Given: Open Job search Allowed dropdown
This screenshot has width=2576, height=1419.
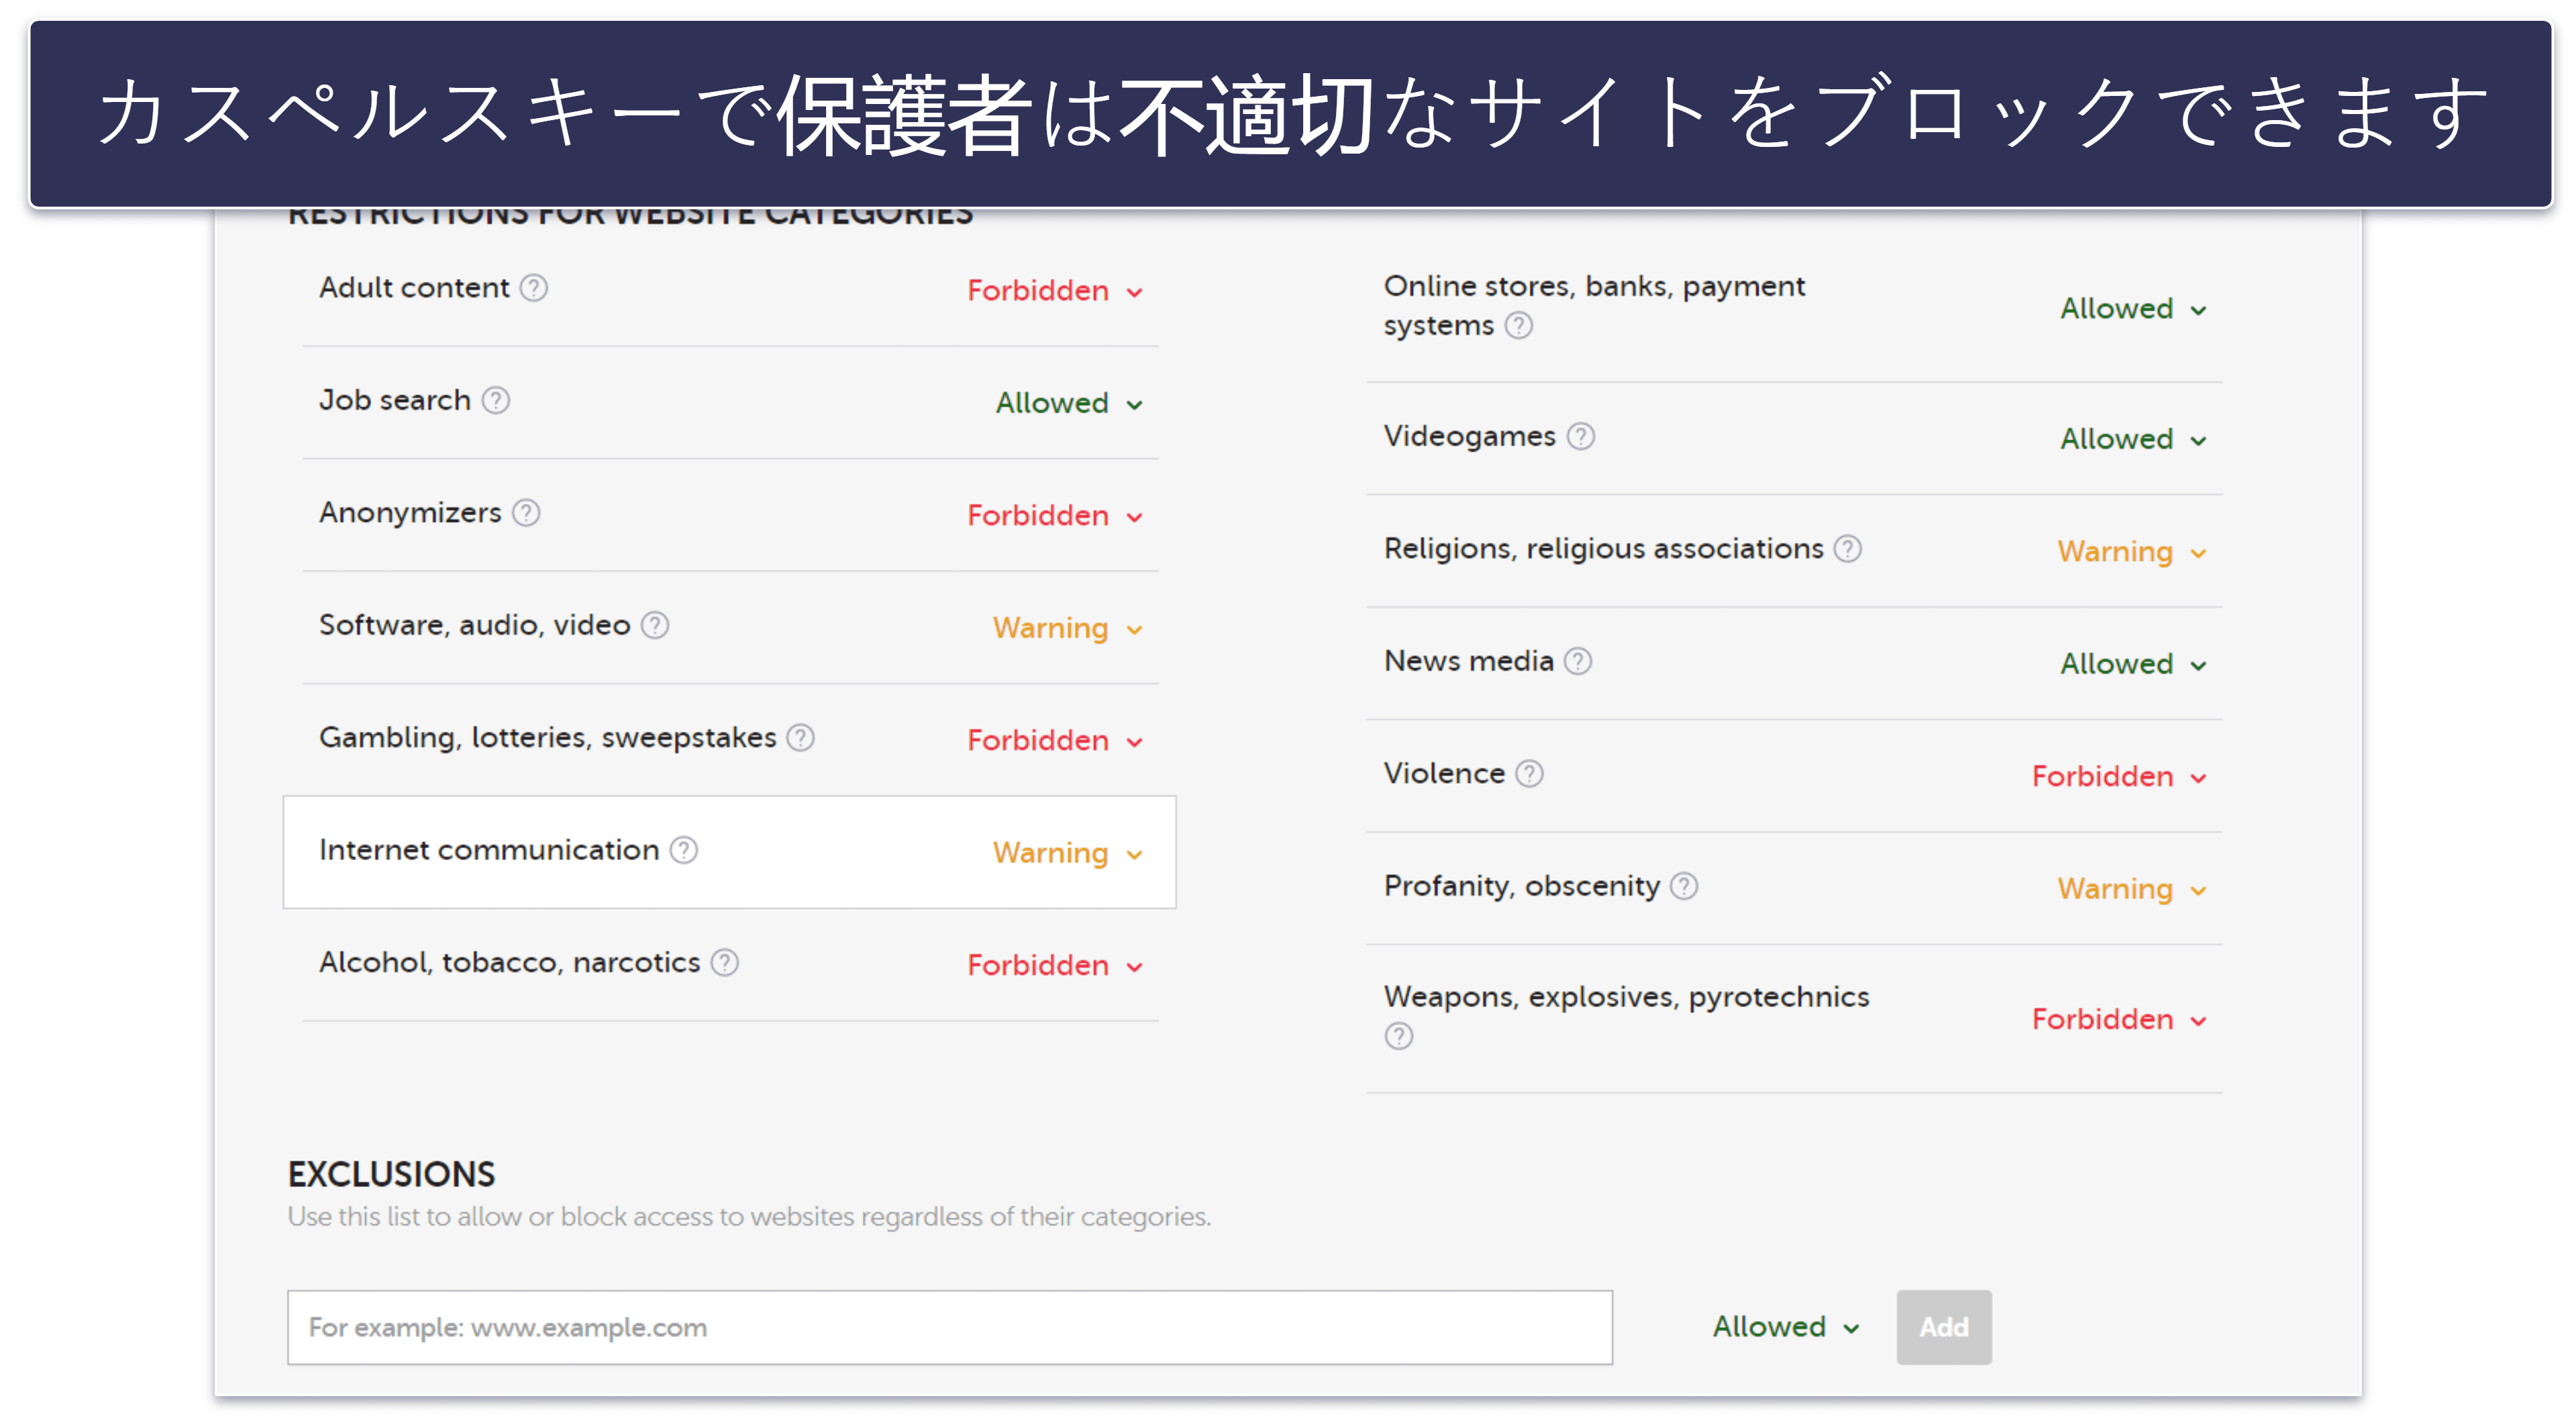Looking at the screenshot, I should coord(1069,403).
